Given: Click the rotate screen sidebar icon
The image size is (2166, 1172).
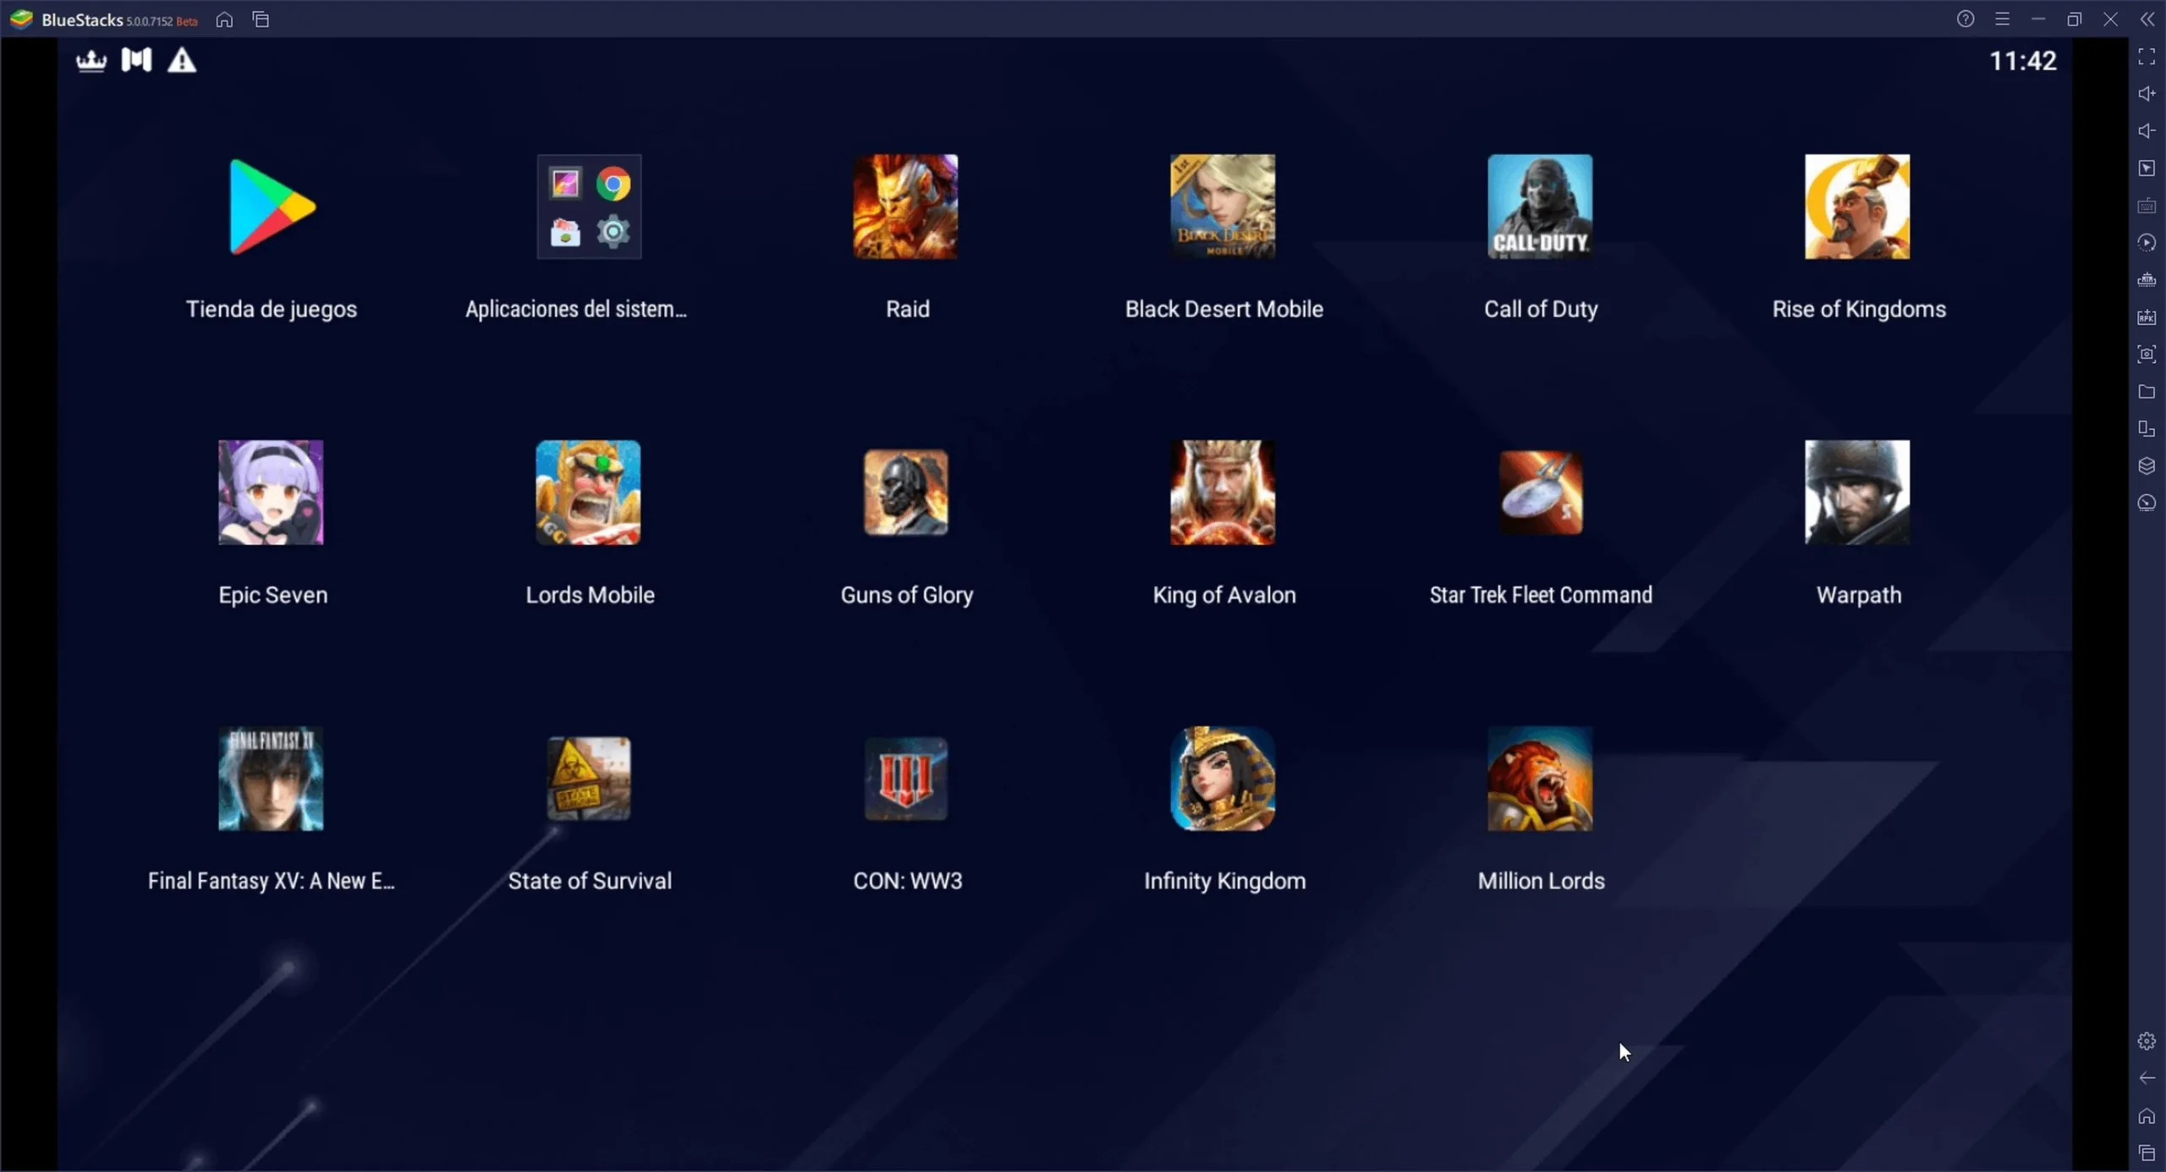Looking at the screenshot, I should 2147,429.
